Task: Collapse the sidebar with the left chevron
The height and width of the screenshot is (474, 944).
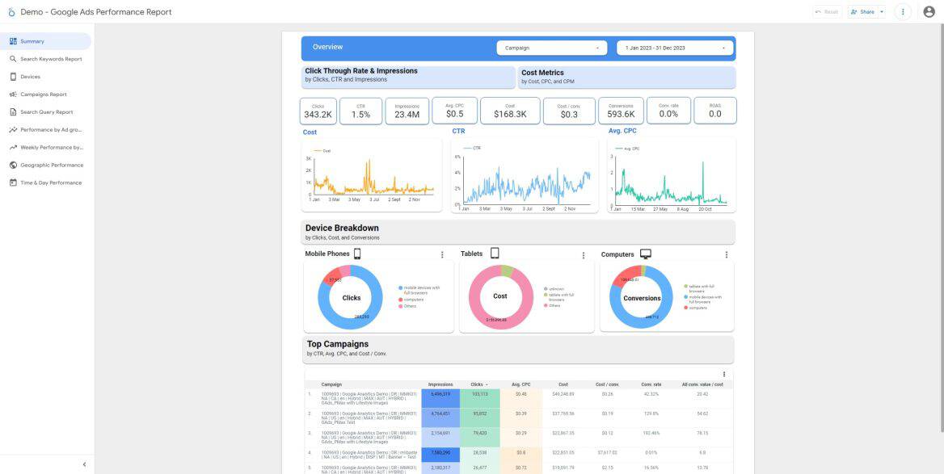Action: 83,464
